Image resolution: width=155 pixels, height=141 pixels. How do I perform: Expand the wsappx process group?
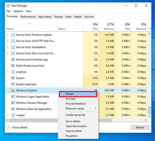coord(8,115)
